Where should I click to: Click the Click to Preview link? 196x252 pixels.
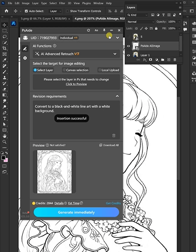pos(76,84)
